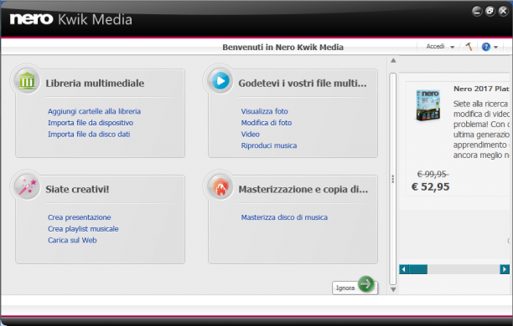Click the vertical scrollbar up arrow

tap(393, 60)
